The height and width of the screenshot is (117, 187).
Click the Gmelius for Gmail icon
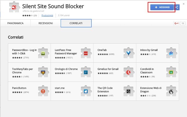point(129,72)
